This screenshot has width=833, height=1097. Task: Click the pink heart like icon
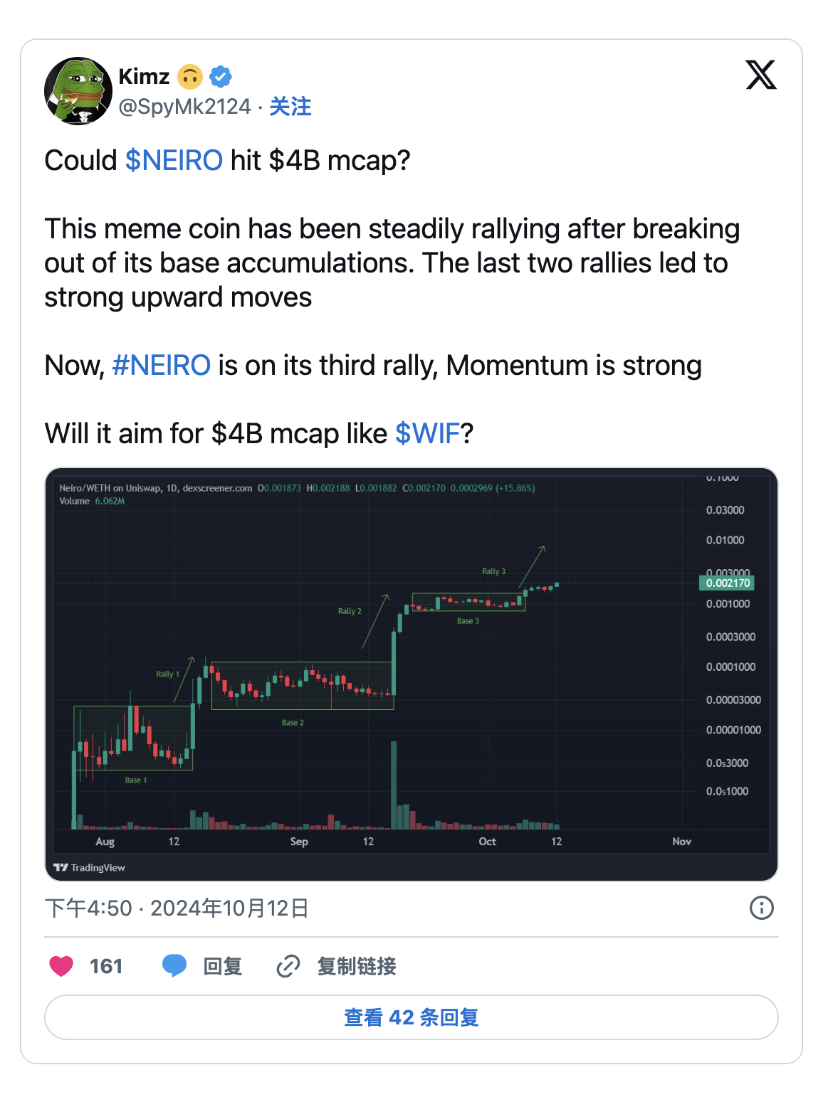tap(61, 966)
